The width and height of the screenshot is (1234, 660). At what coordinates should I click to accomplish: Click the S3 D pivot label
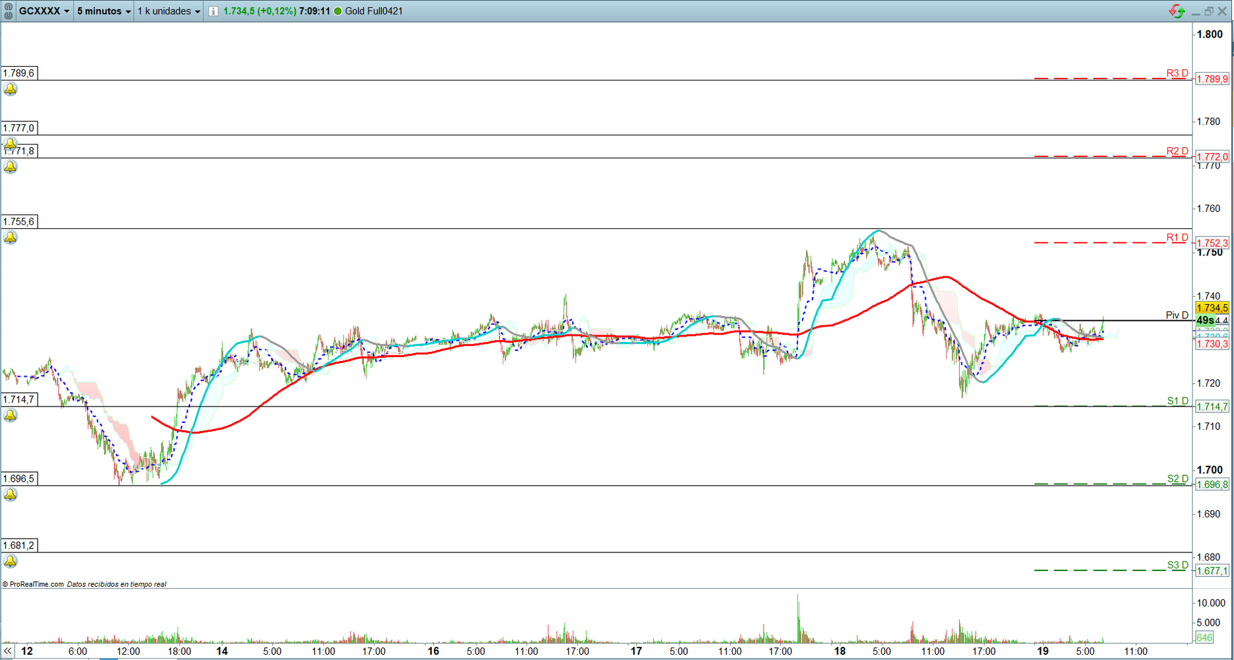(1178, 565)
